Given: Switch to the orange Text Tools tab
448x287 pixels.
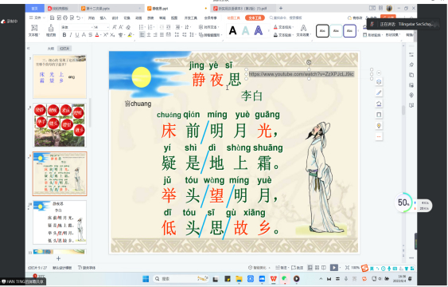Looking at the screenshot, I should click(x=255, y=18).
